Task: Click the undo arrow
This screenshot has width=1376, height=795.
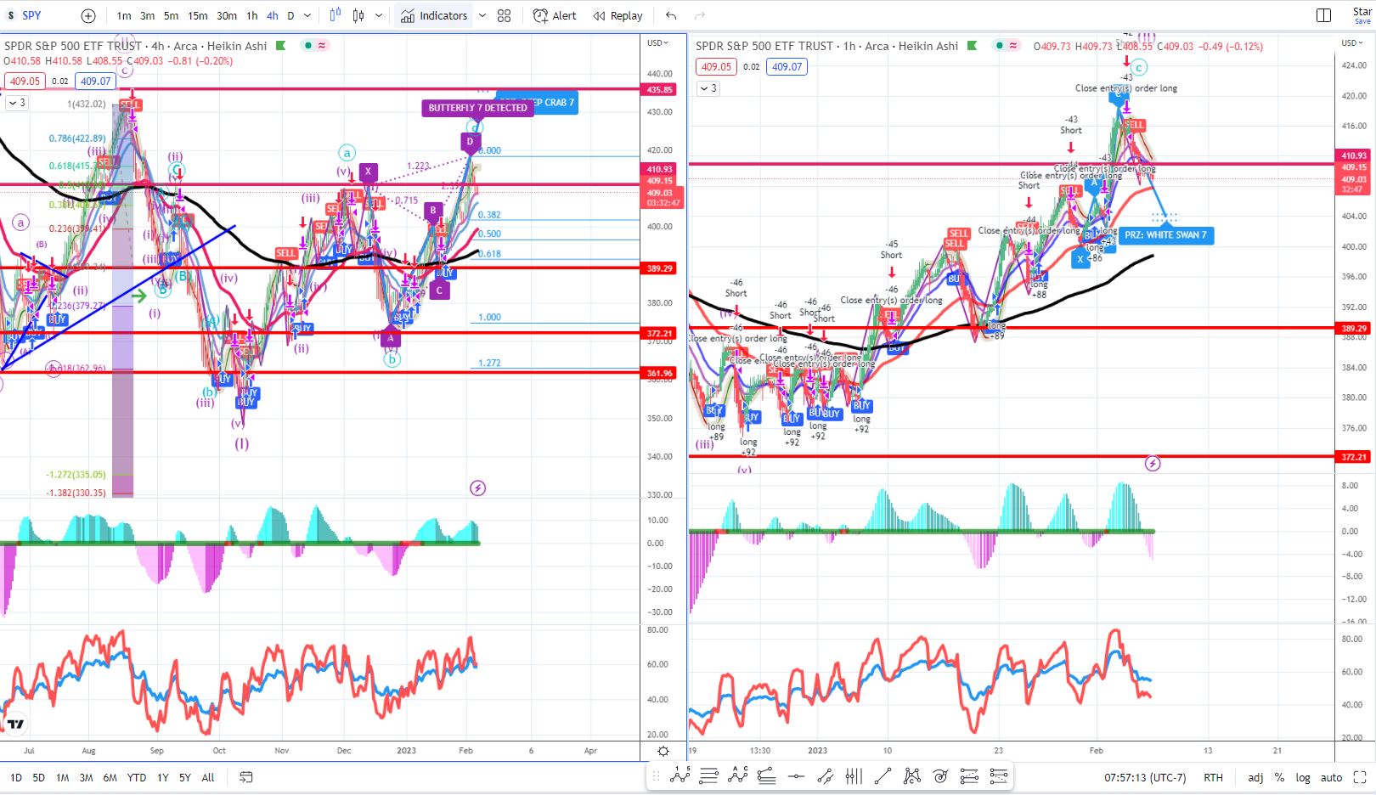Action: 671,15
